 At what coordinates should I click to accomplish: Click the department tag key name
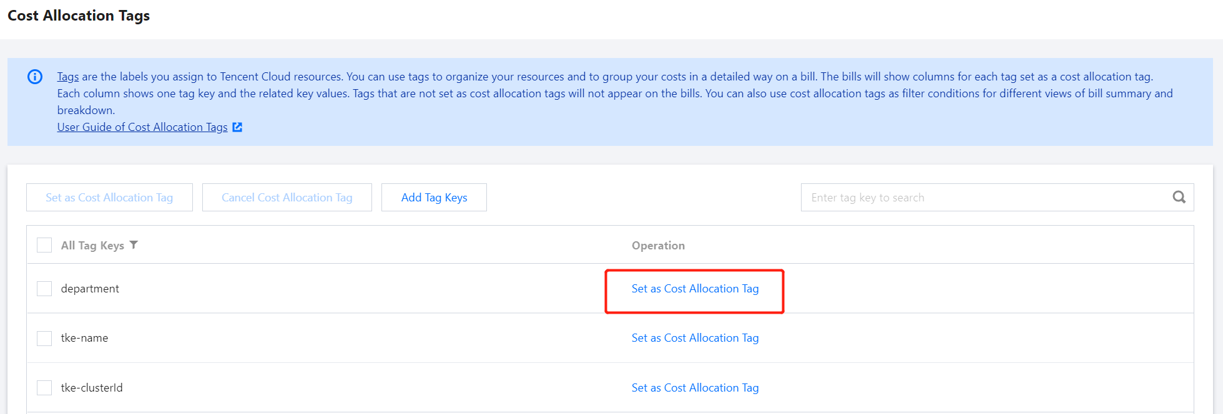[90, 289]
